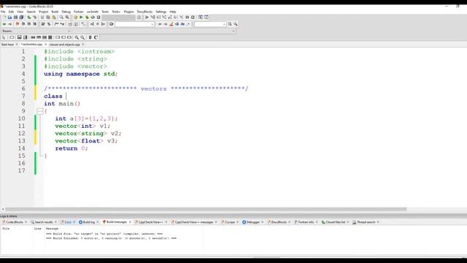The image size is (467, 263).
Task: Switch to the Start here tab
Action: [x=7, y=45]
